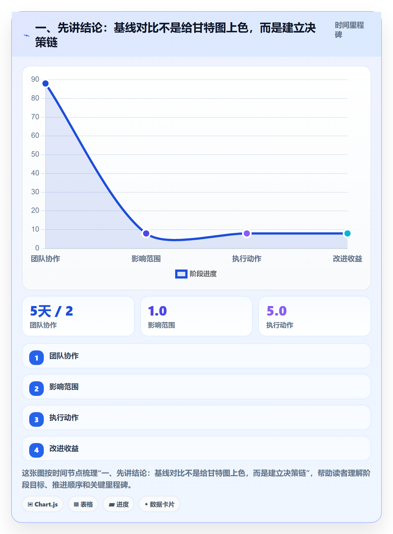393x534 pixels.
Task: Select the purple 执行动作 data point
Action: (247, 233)
